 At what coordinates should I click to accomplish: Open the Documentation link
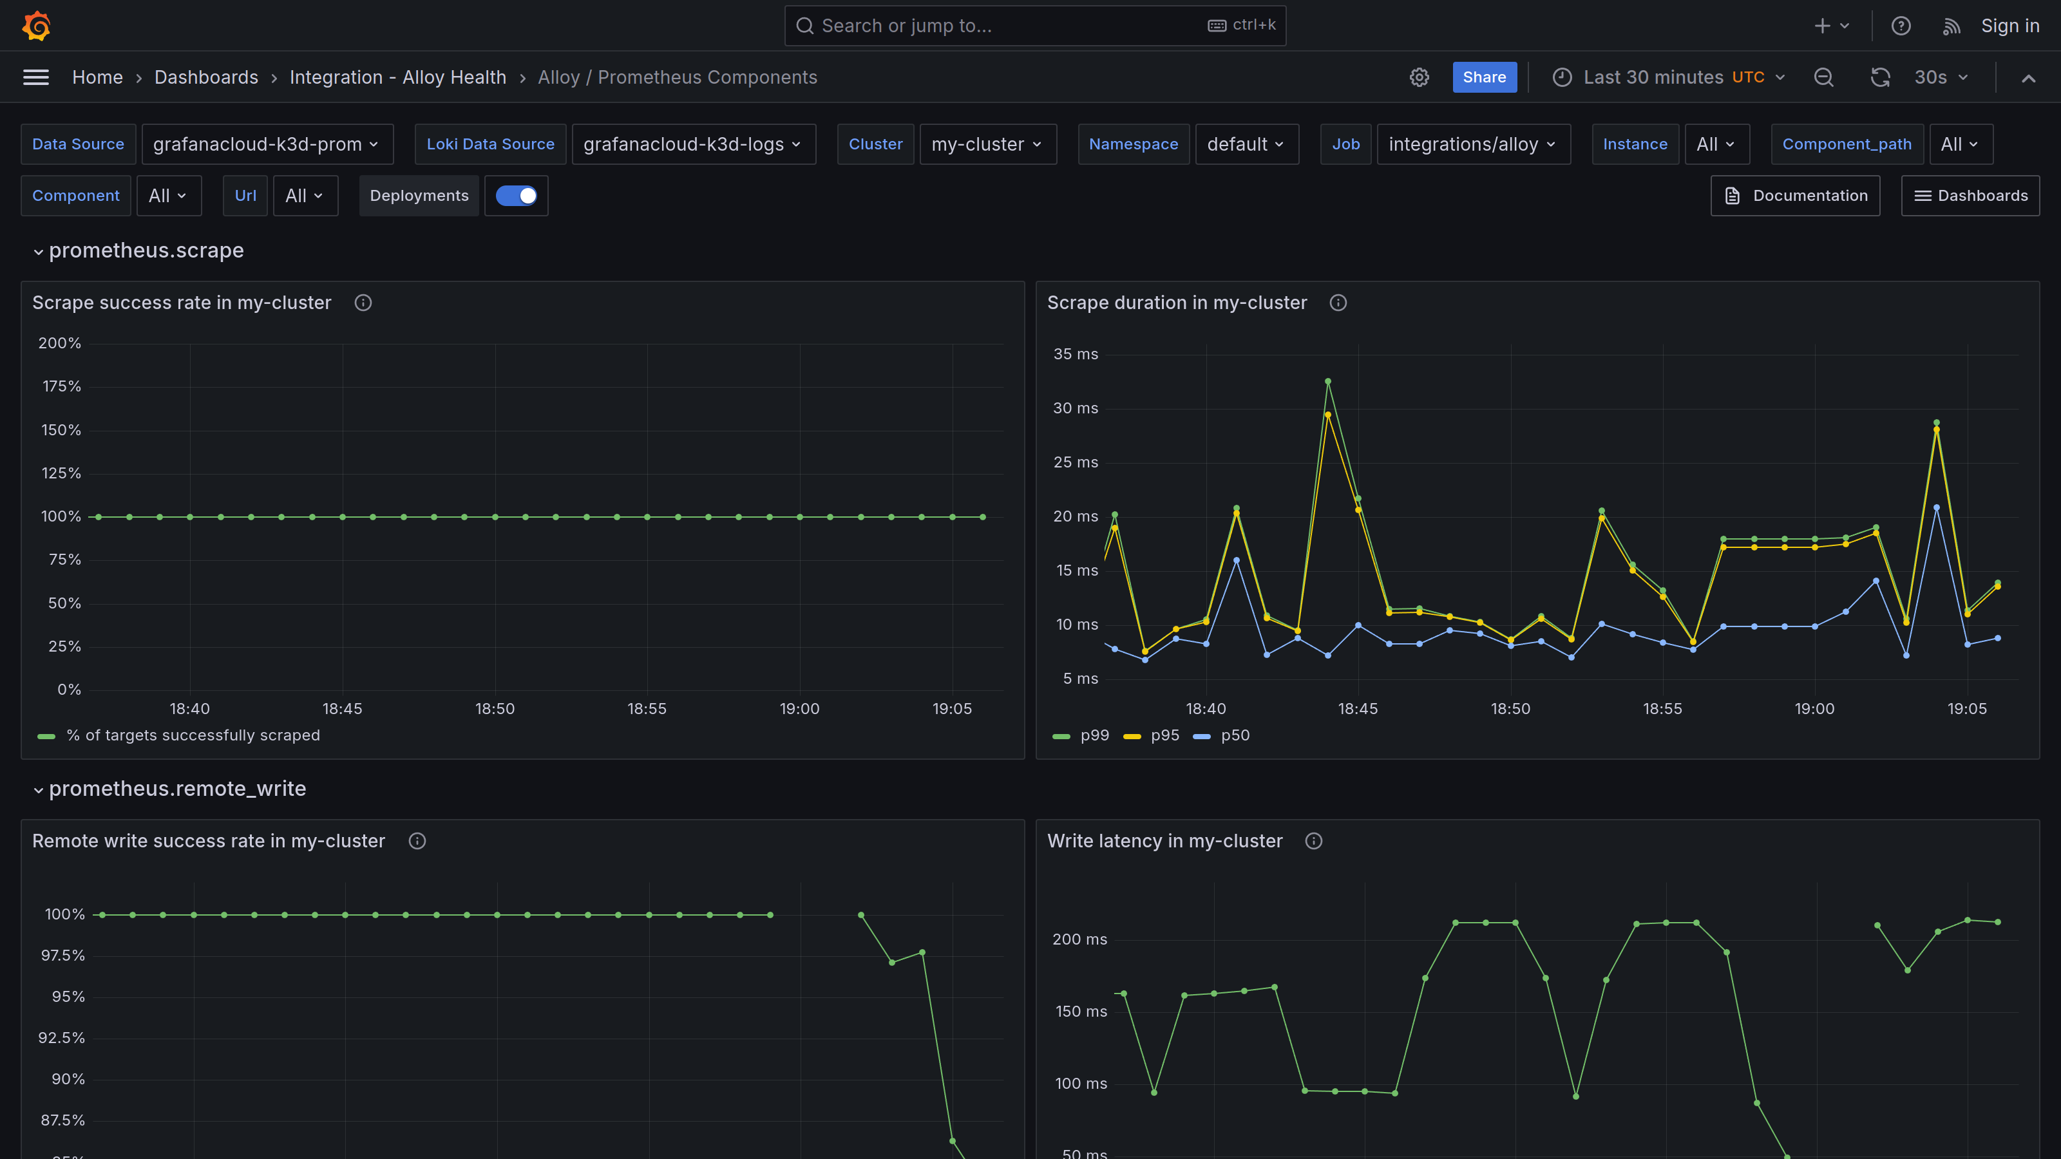(1794, 195)
